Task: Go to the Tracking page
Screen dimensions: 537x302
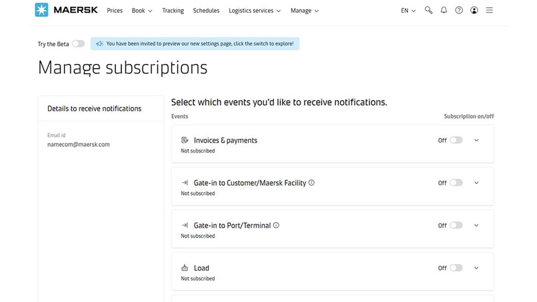Action: point(173,10)
